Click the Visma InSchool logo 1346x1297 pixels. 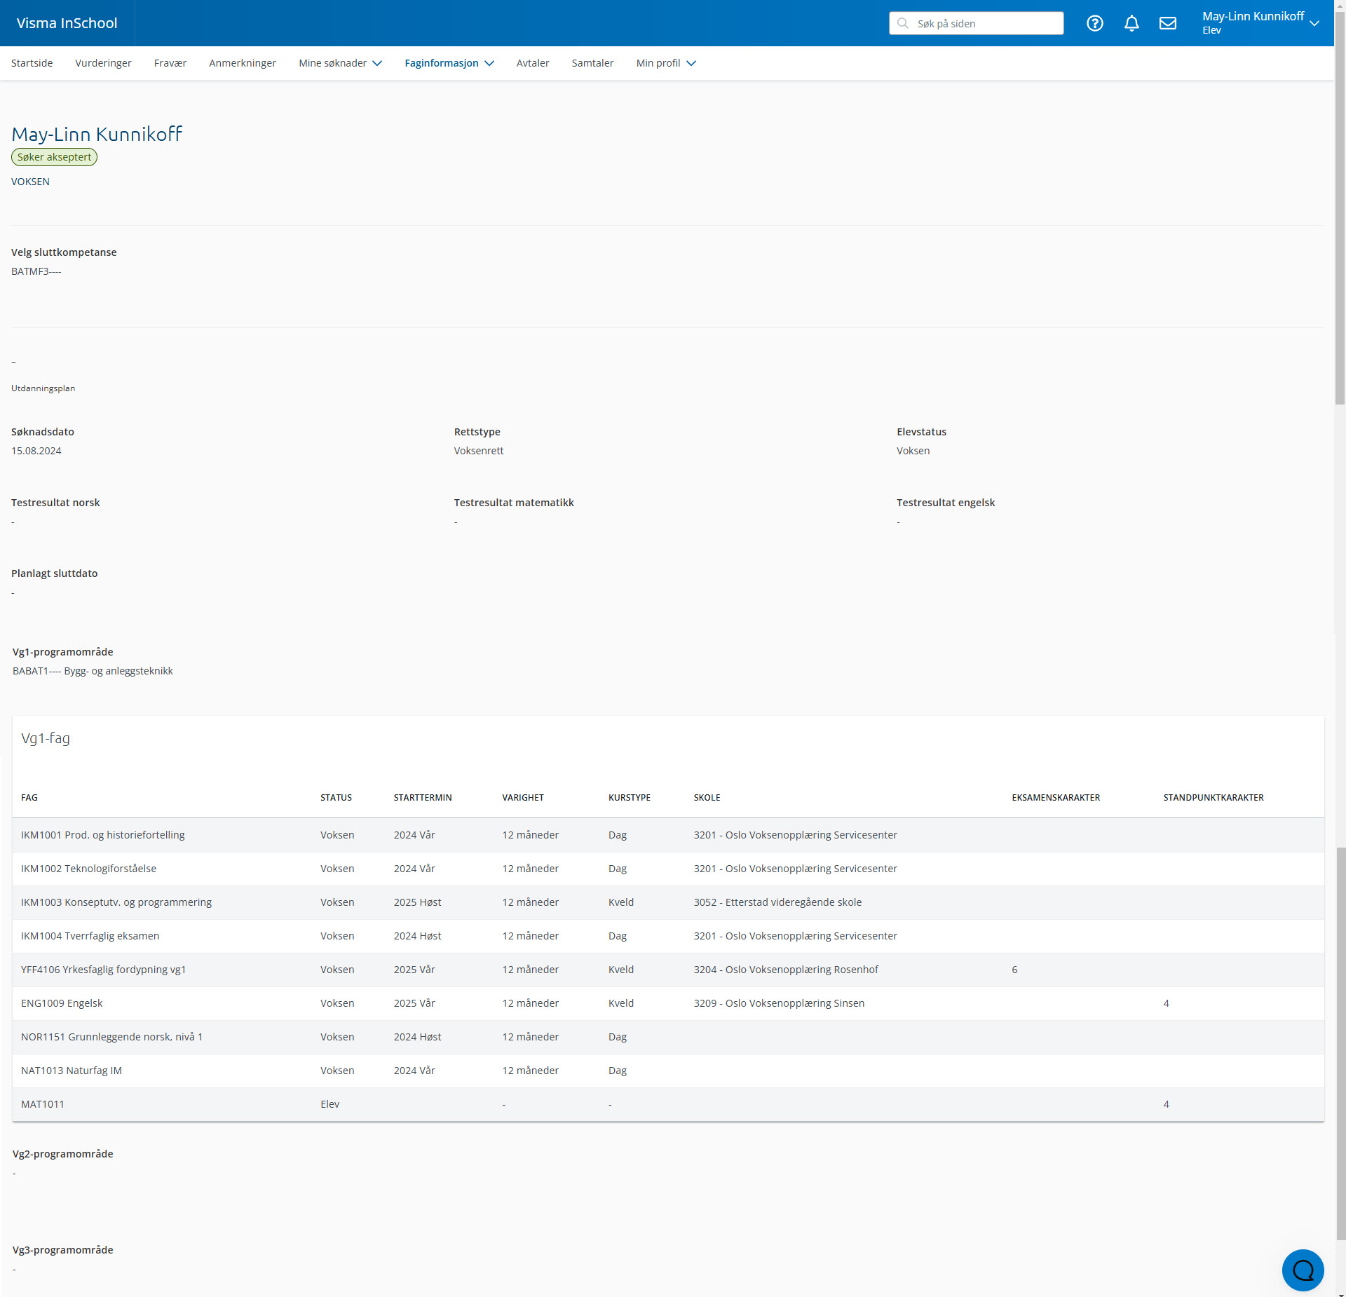point(67,23)
